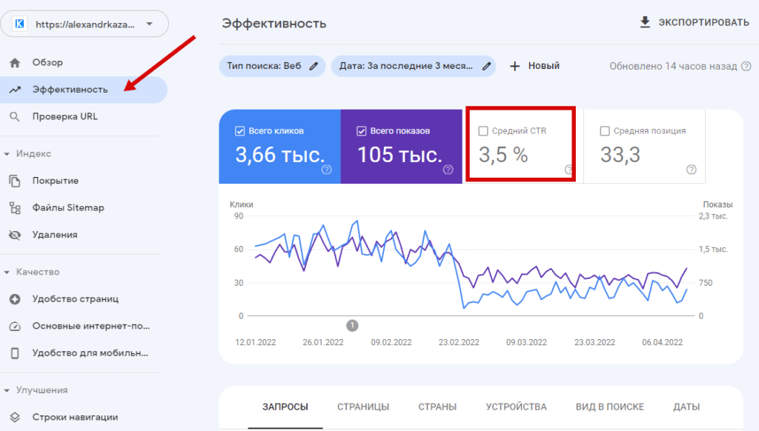Screen dimensions: 759x431
Task: Add a new filter with Новый
Action: pos(535,66)
